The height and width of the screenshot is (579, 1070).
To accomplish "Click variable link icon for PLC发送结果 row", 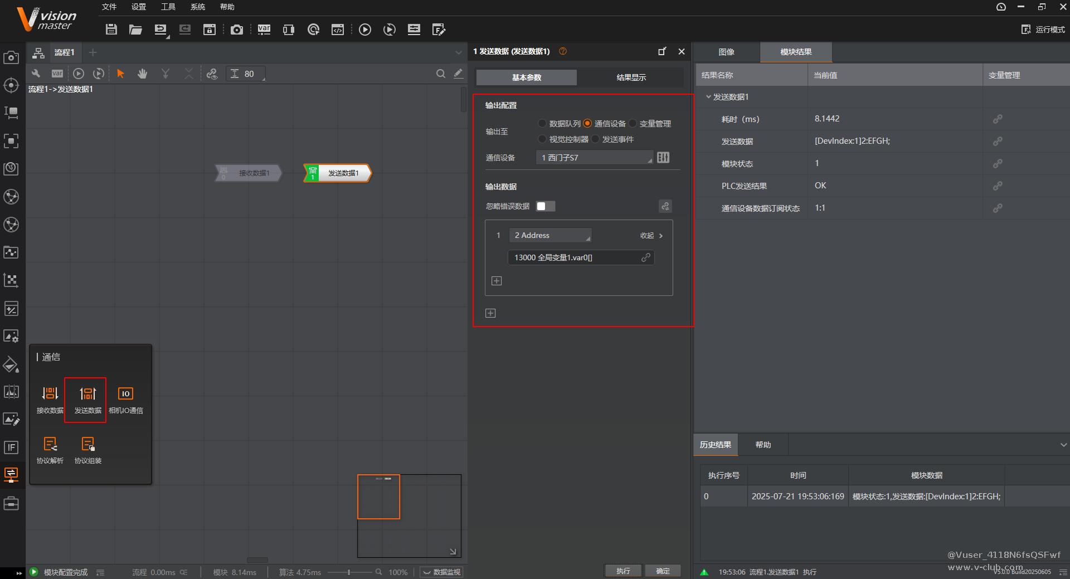I will pyautogui.click(x=998, y=186).
